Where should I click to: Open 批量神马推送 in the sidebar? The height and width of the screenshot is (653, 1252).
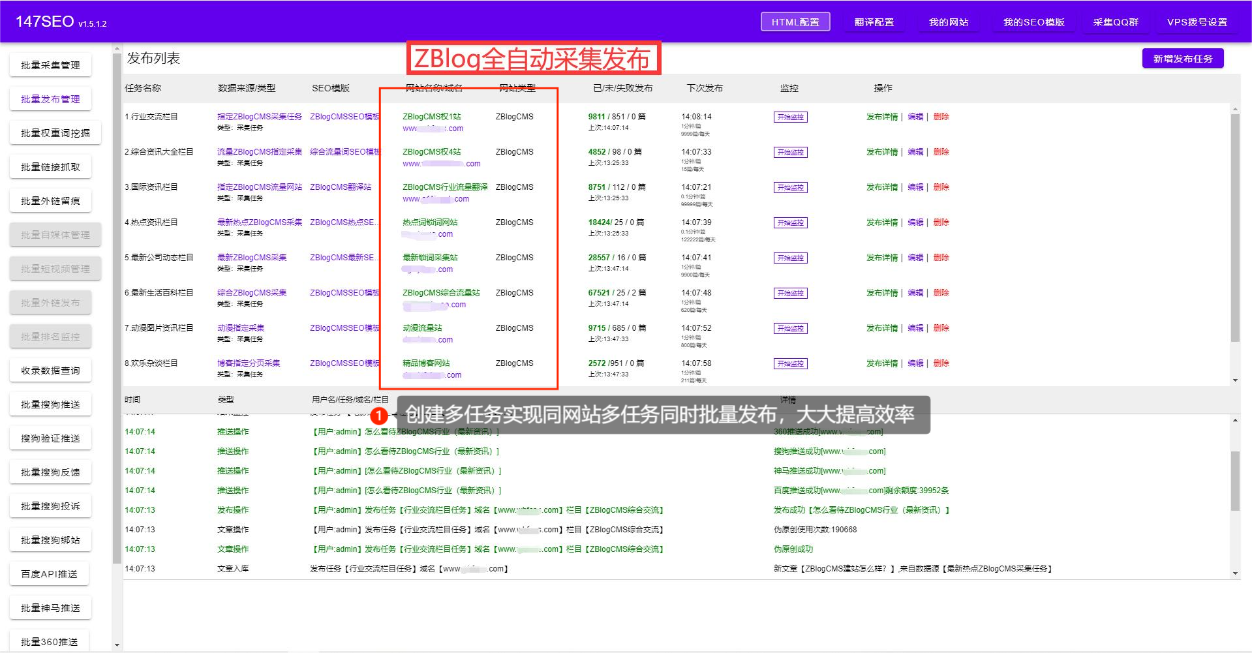(x=50, y=608)
